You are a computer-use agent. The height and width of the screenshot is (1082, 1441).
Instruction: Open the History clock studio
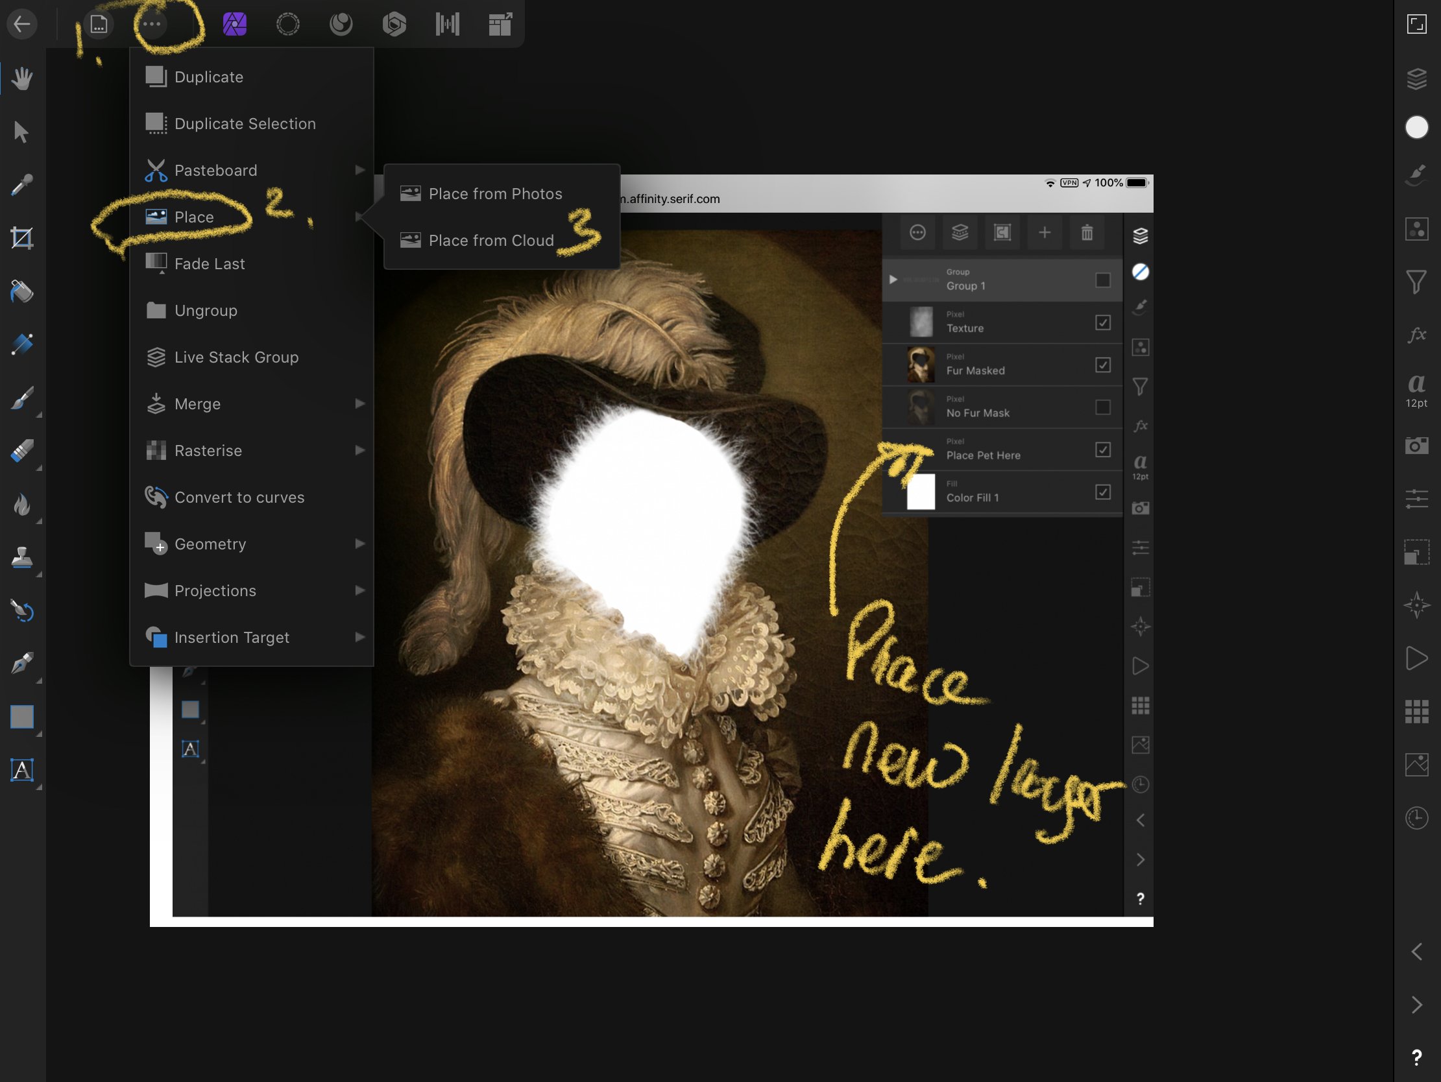[x=1416, y=817]
